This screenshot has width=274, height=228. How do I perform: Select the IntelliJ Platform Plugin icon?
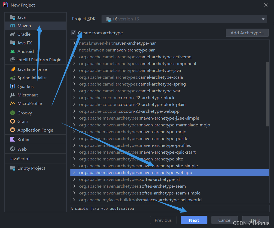click(13, 60)
